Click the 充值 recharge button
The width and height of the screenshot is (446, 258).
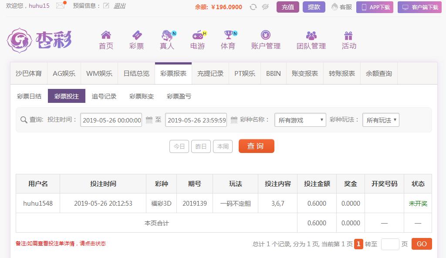click(287, 7)
